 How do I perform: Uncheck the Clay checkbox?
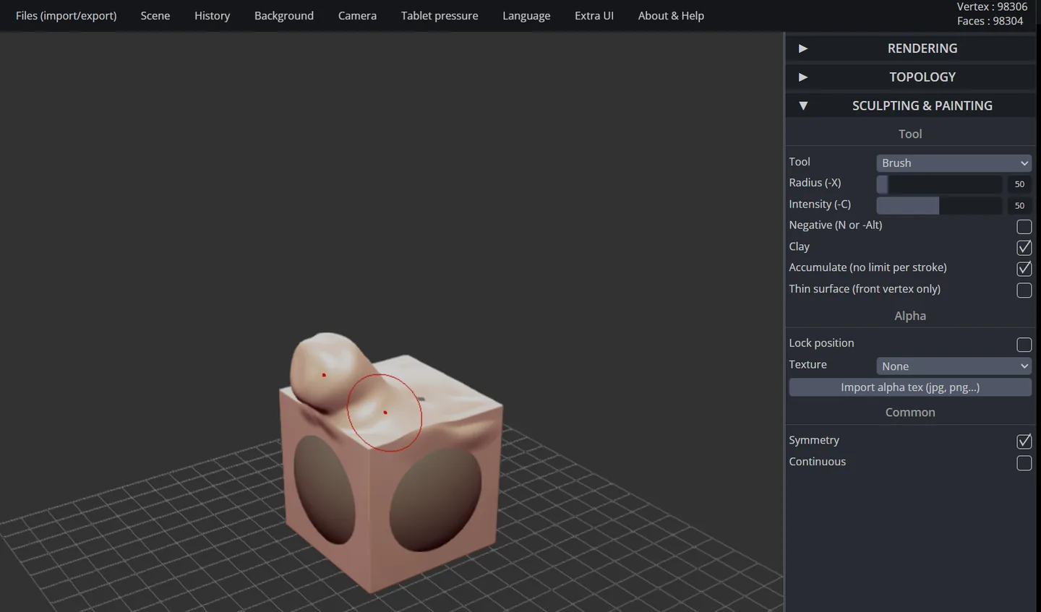click(1024, 248)
